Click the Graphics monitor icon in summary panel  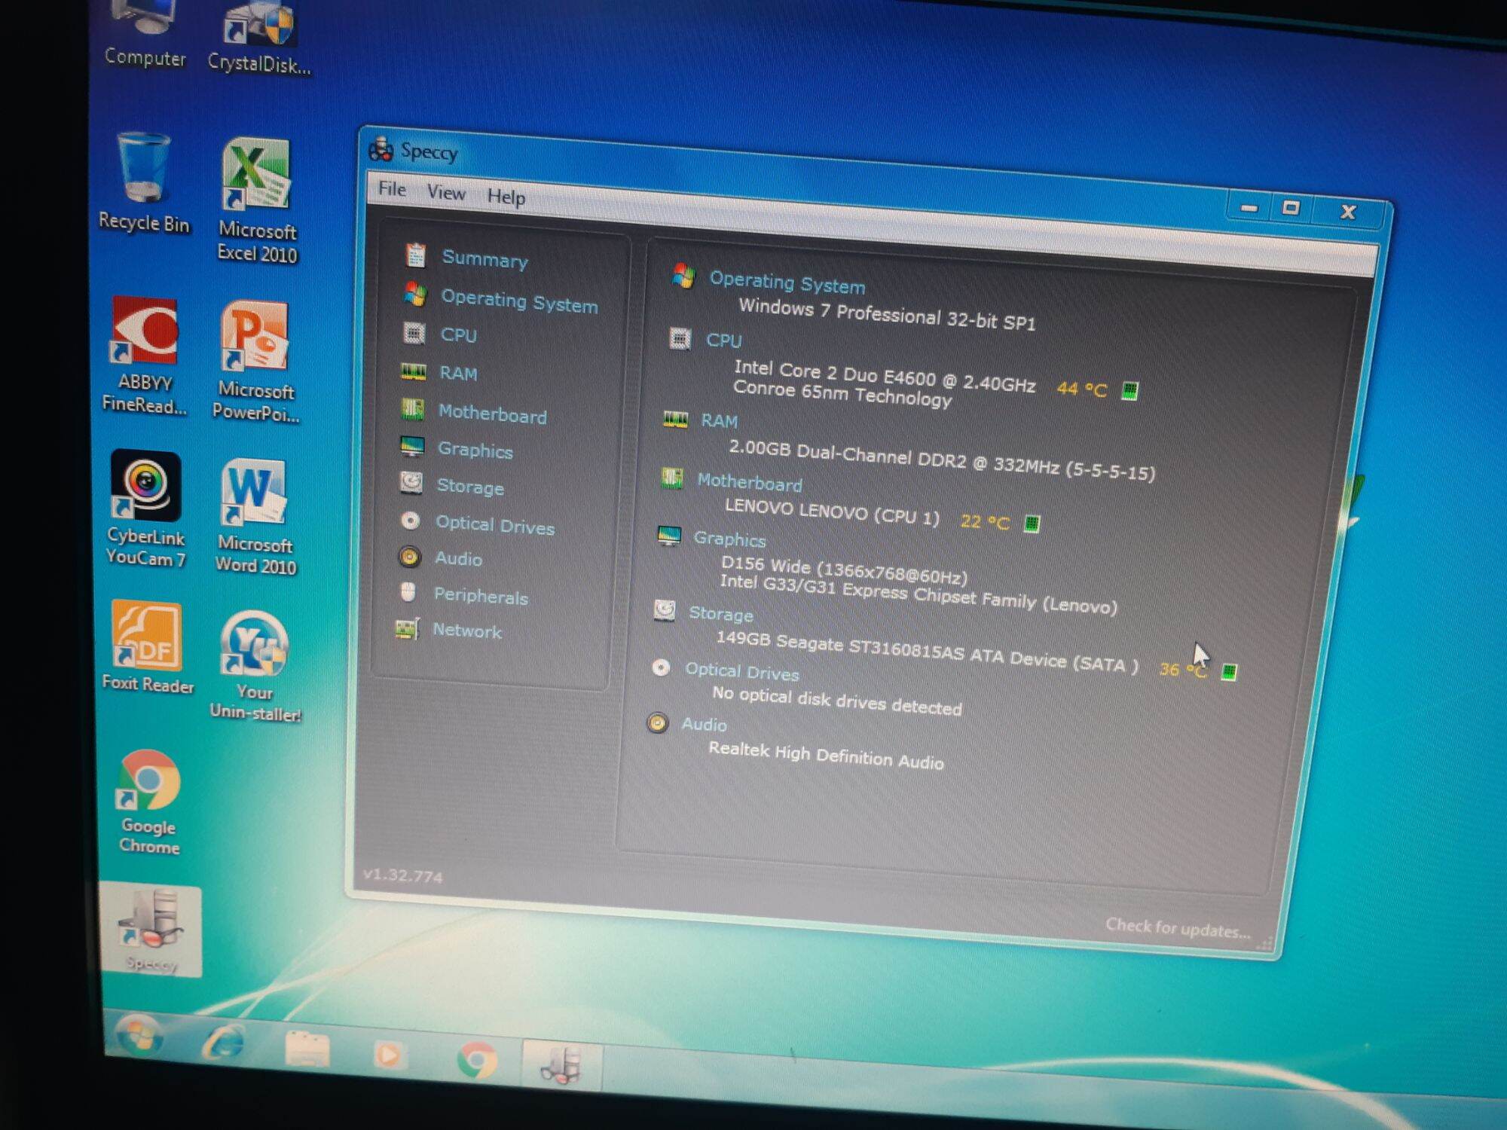[668, 536]
